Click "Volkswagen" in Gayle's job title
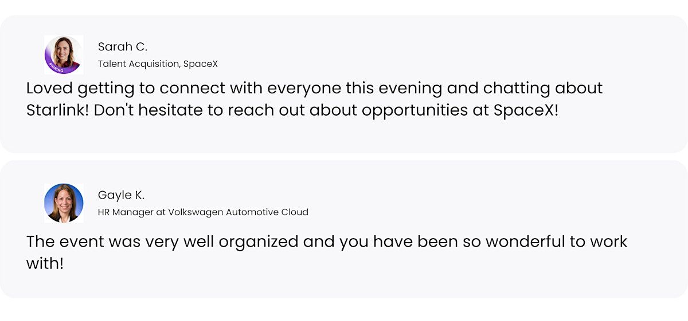This screenshot has width=688, height=321. point(196,212)
